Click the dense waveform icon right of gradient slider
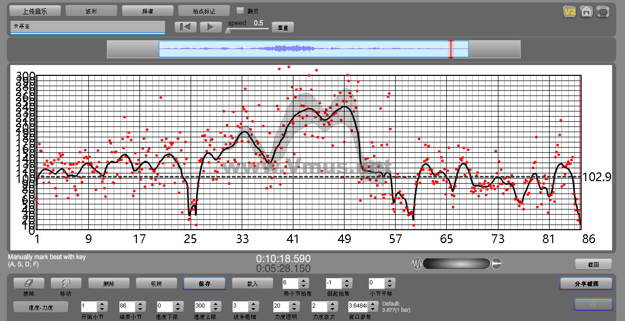 pos(496,264)
